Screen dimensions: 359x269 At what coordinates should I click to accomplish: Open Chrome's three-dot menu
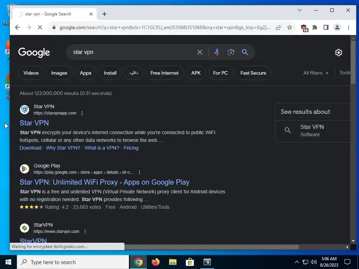[348, 27]
